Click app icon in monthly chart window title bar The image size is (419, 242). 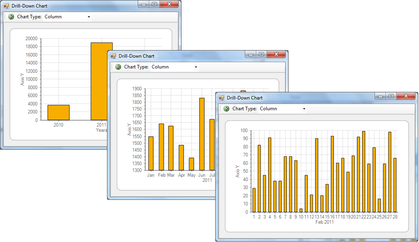pos(113,56)
